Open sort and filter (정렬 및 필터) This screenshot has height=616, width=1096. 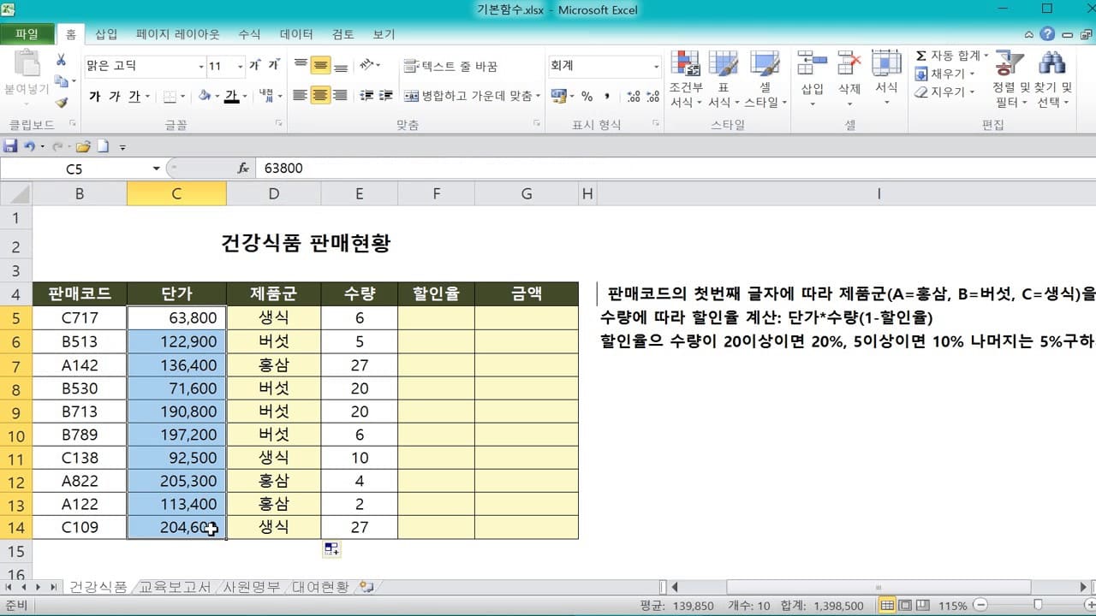pos(1010,79)
